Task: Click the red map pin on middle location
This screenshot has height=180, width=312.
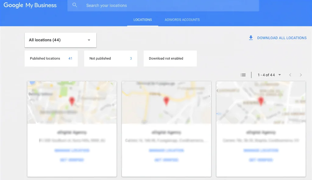Action: [x=166, y=100]
